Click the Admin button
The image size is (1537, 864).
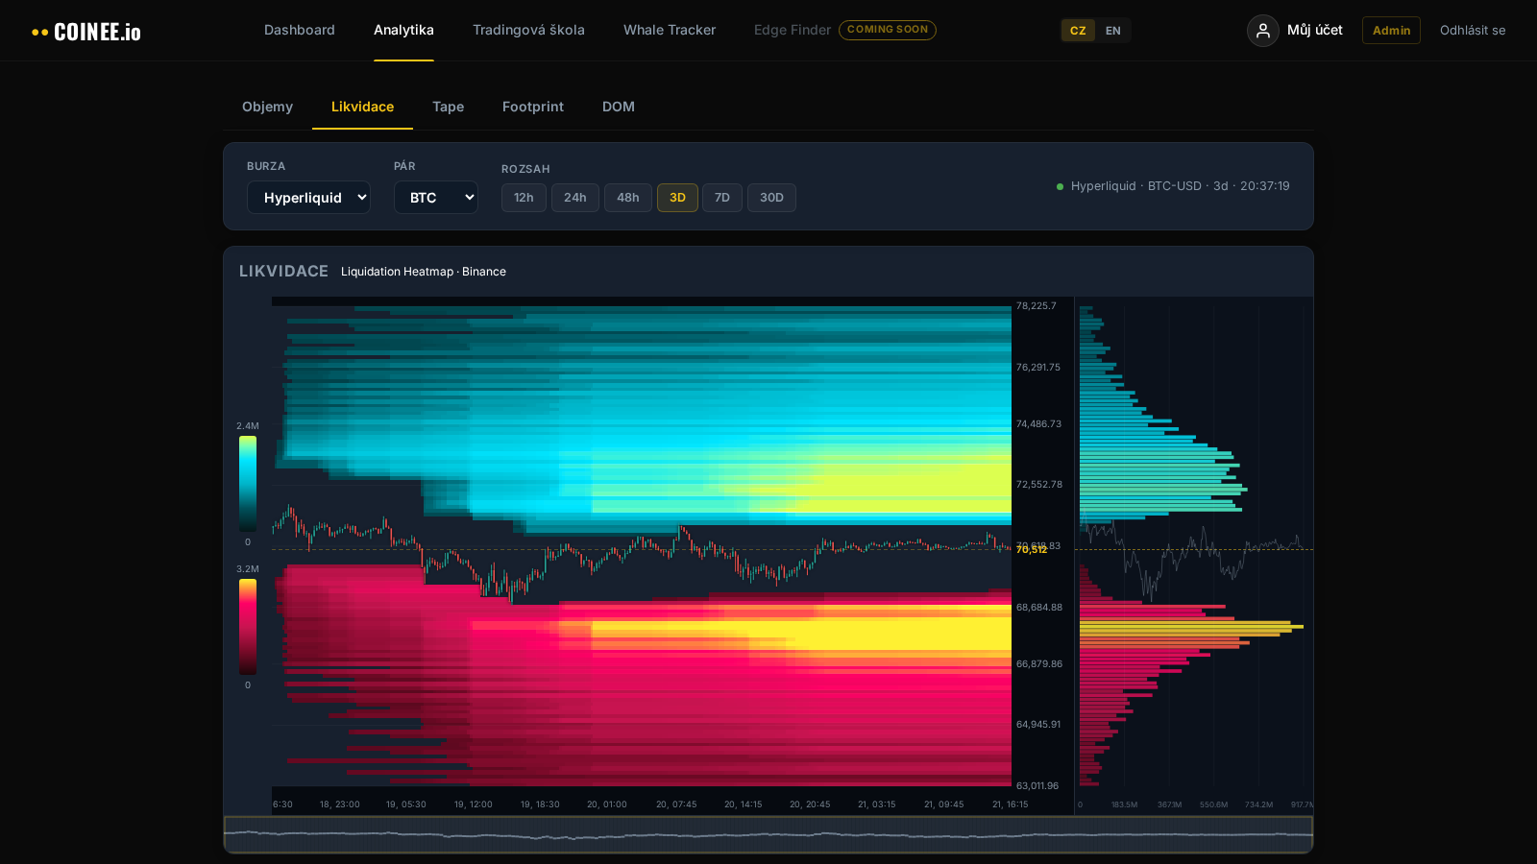pos(1390,31)
